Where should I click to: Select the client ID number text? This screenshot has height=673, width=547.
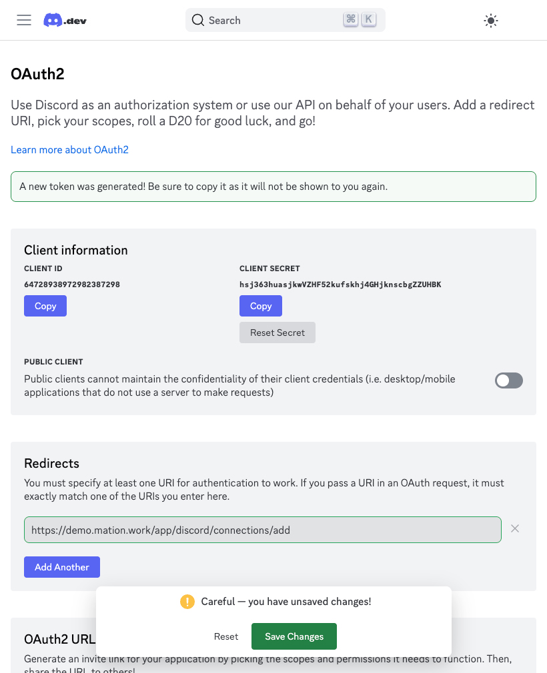click(x=72, y=285)
